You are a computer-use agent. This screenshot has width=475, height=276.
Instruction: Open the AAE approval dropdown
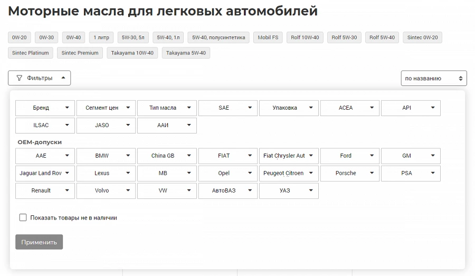click(x=45, y=156)
